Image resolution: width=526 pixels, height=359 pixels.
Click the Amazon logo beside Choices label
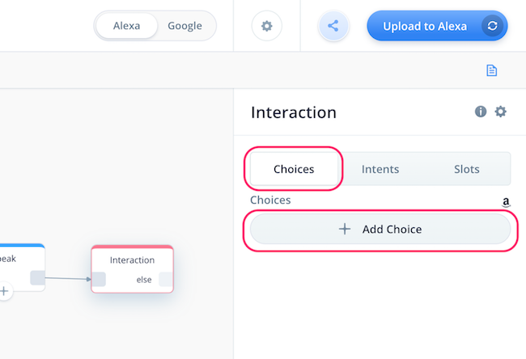click(506, 202)
